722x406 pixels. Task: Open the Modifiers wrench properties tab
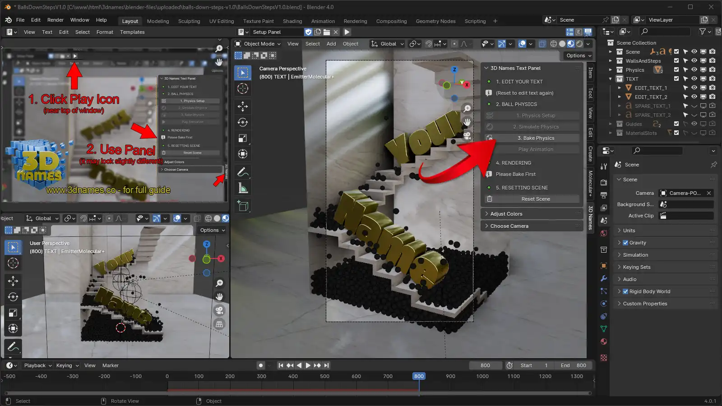pyautogui.click(x=604, y=278)
